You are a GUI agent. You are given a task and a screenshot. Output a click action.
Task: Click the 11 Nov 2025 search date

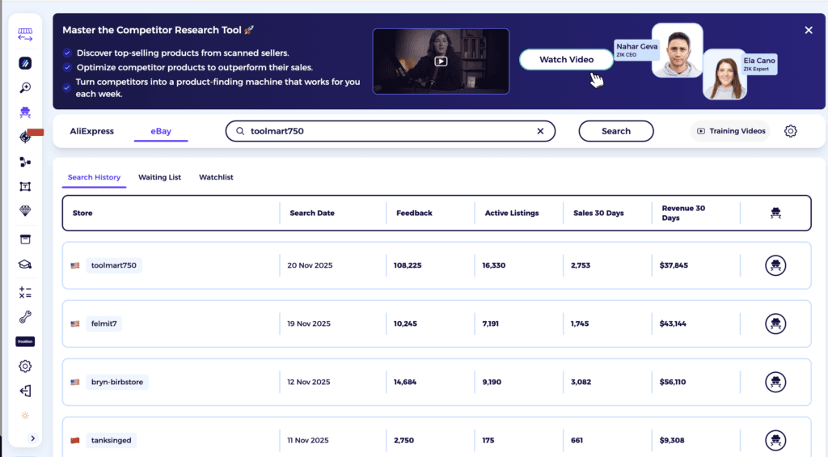[x=308, y=440]
